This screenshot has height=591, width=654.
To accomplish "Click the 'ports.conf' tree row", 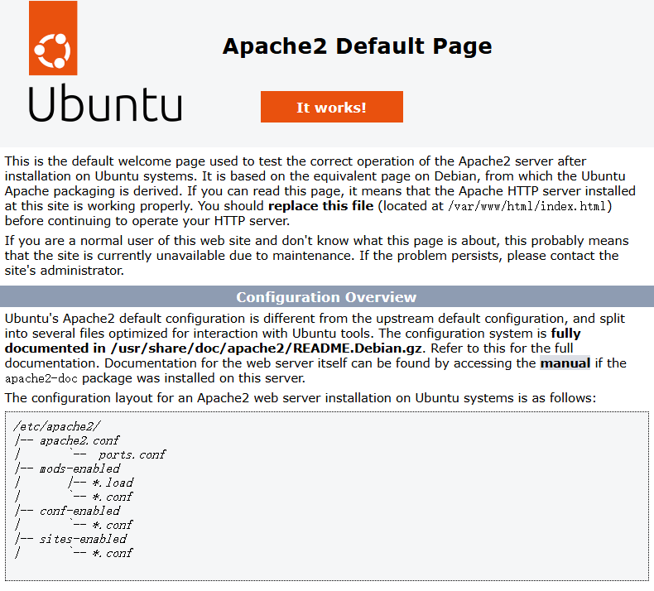I will tap(132, 454).
